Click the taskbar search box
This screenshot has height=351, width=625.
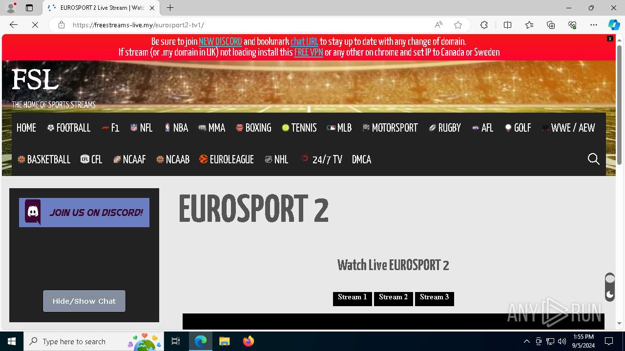tap(94, 341)
